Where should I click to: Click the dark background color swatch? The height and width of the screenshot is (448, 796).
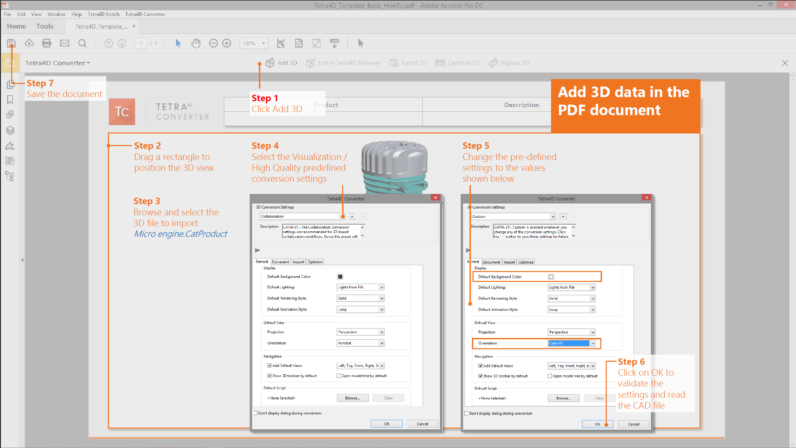click(340, 276)
